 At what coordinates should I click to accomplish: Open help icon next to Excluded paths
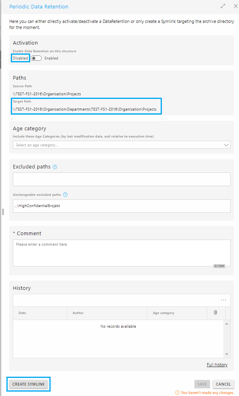coord(55,167)
